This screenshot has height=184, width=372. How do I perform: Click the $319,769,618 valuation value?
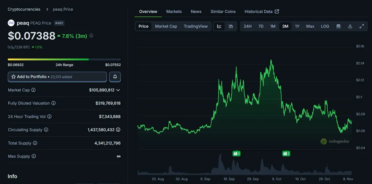pos(108,103)
